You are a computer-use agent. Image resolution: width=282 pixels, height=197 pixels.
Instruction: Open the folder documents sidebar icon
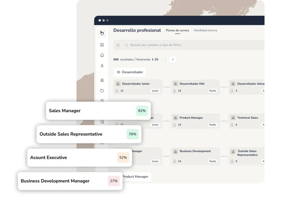click(x=102, y=91)
